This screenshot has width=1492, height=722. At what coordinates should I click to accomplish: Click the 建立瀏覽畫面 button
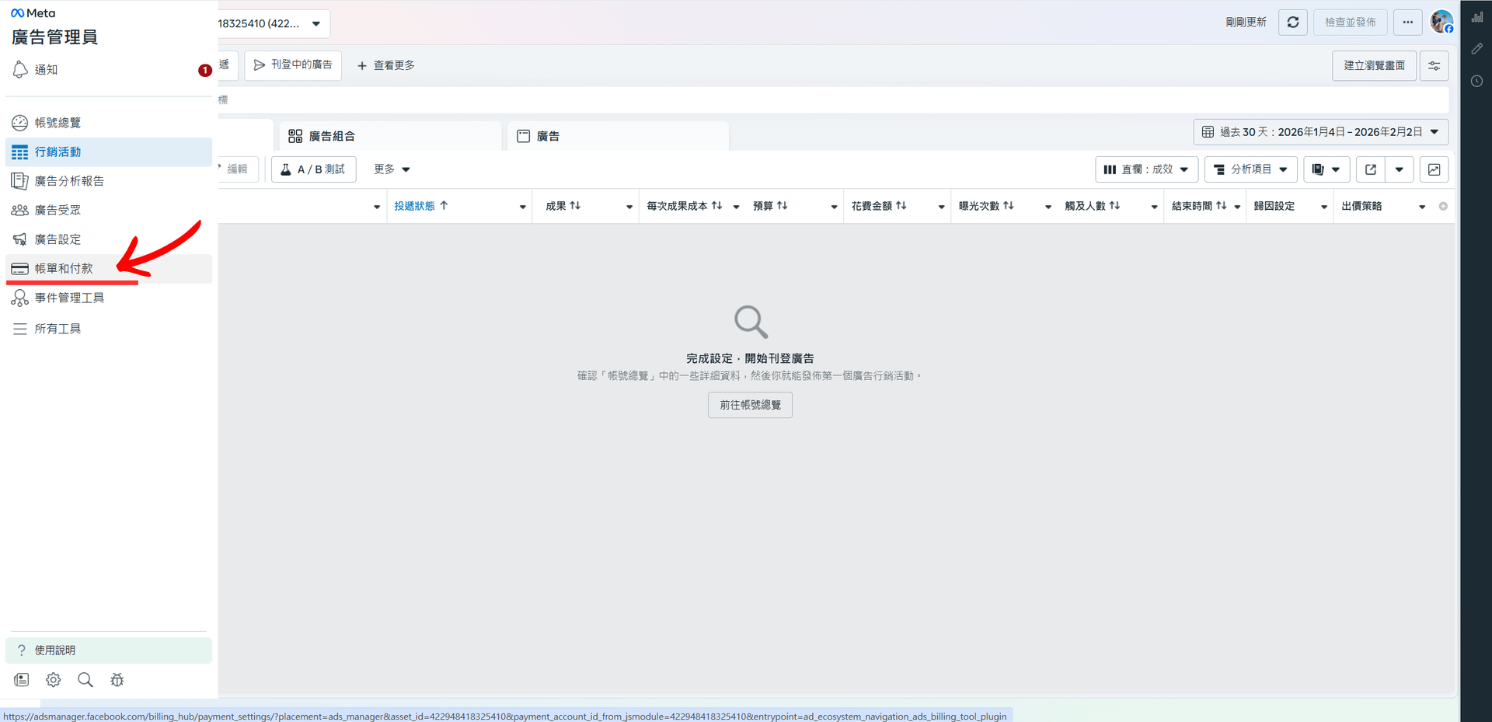point(1374,66)
